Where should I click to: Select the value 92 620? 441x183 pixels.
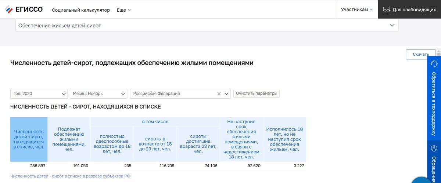click(253, 166)
